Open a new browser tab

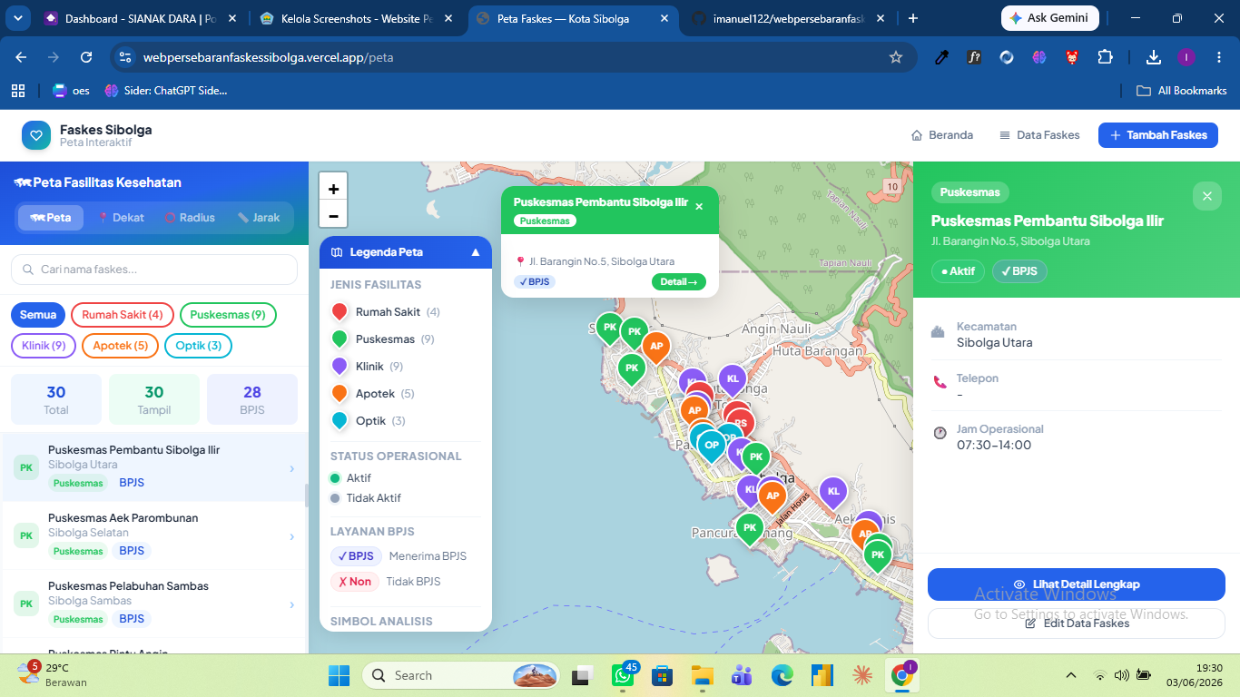click(913, 18)
